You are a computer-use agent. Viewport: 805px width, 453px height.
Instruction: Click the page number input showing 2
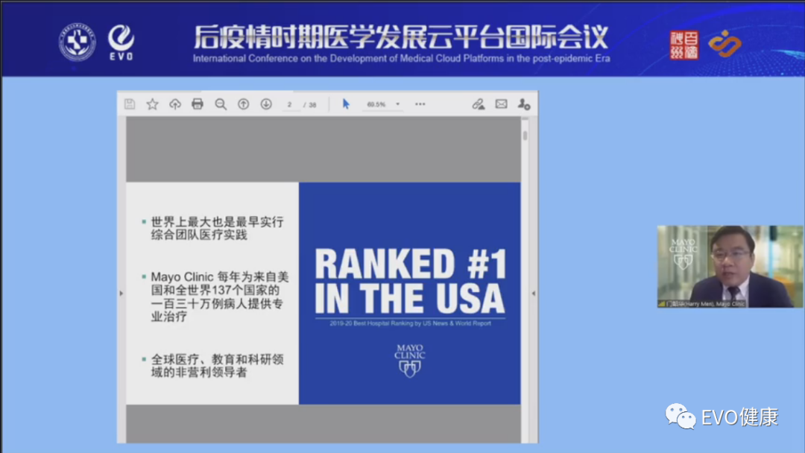(289, 104)
